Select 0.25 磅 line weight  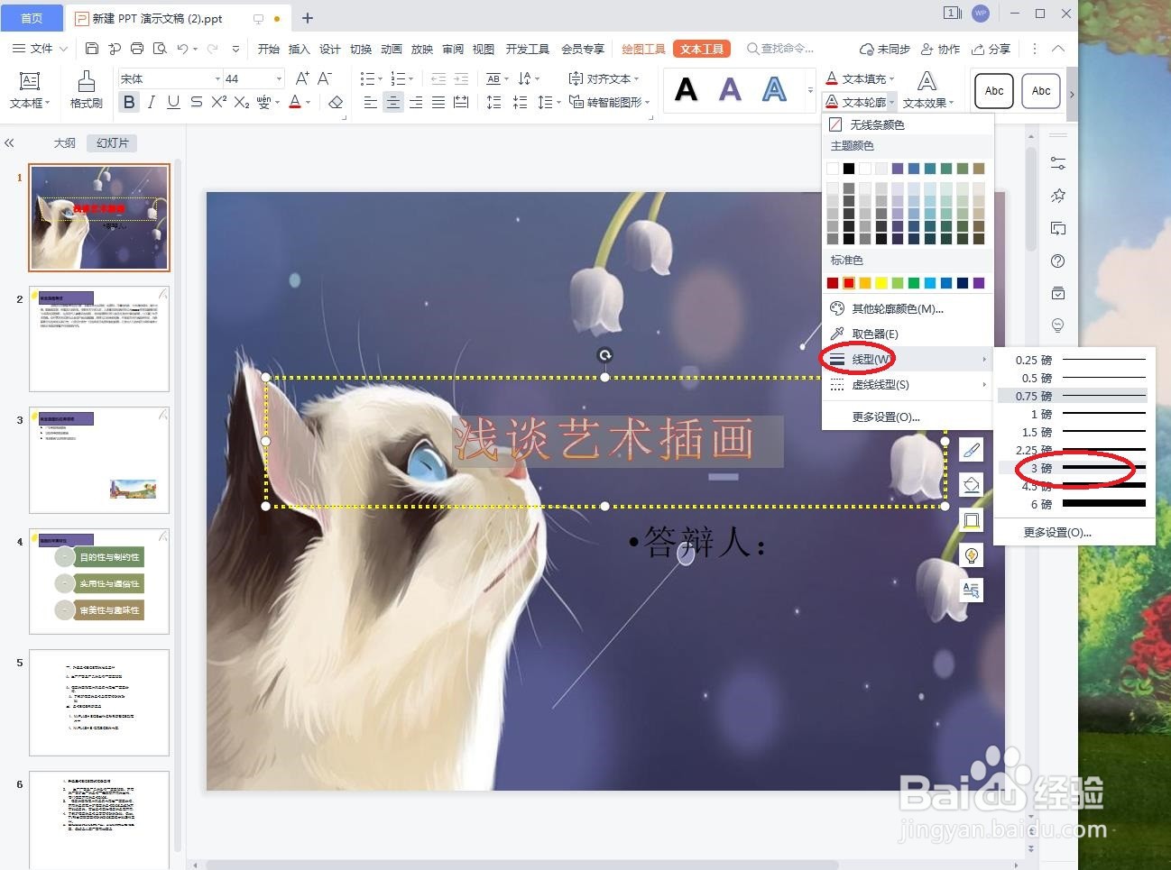[x=1074, y=360]
